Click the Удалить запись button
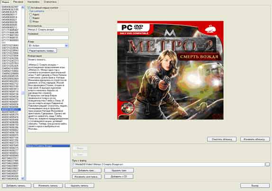 coord(80,186)
